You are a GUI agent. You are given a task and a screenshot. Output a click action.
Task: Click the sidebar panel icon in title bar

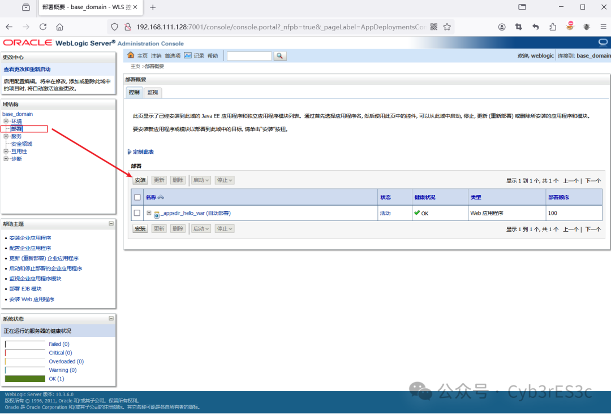[x=522, y=7]
